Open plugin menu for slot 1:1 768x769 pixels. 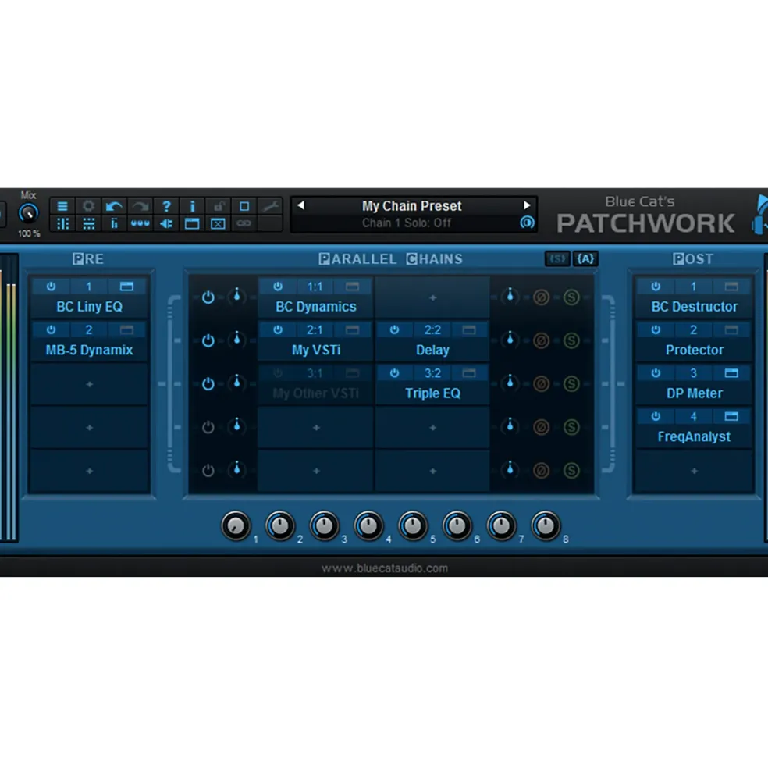(315, 287)
